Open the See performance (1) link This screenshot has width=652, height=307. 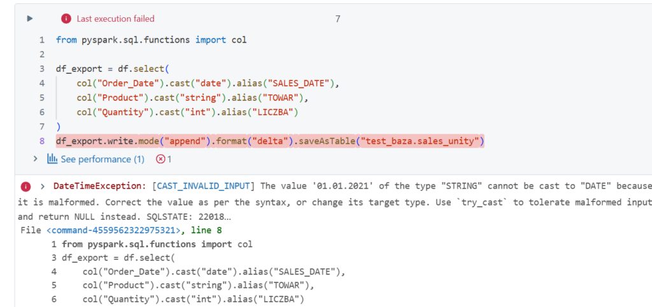tap(102, 159)
